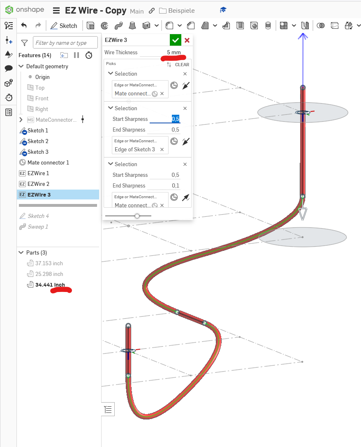Screen dimensions: 361x447
Task: Collapse the Parts (3) list
Action: click(x=21, y=252)
